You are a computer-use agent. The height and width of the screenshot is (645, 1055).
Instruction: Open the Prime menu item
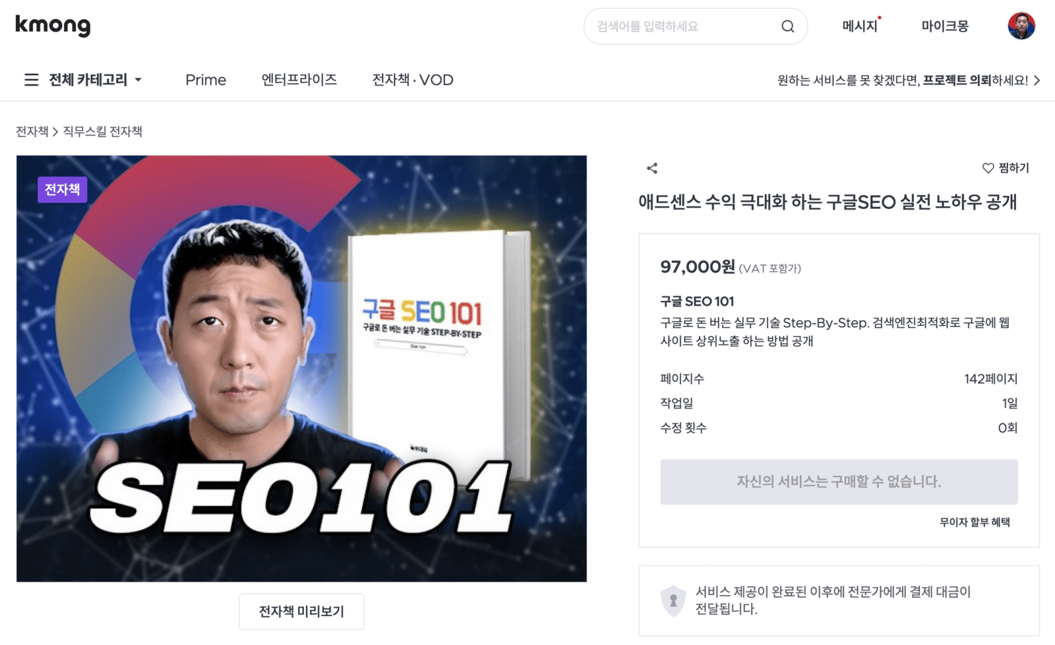click(206, 80)
